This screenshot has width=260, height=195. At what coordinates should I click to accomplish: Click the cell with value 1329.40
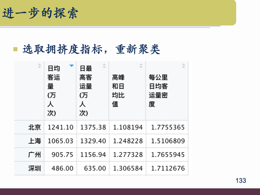pyautogui.click(x=93, y=141)
